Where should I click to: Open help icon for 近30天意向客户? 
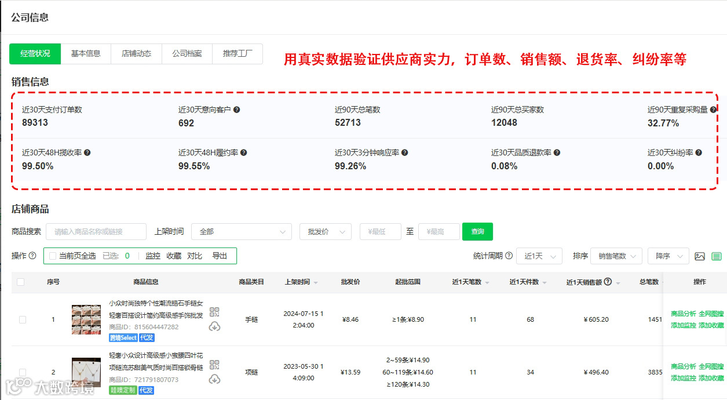click(236, 110)
